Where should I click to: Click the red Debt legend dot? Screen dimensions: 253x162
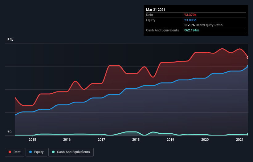[10, 152]
